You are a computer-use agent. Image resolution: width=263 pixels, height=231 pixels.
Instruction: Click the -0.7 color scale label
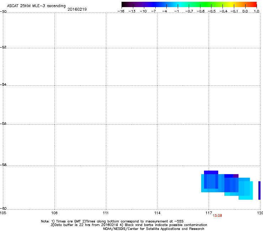tap(189, 11)
